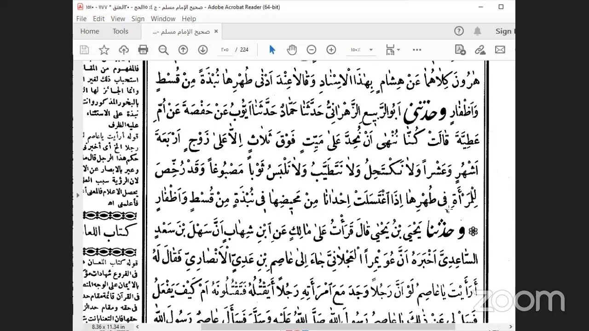The width and height of the screenshot is (589, 331).
Task: Open notifications bell icon
Action: click(x=478, y=31)
